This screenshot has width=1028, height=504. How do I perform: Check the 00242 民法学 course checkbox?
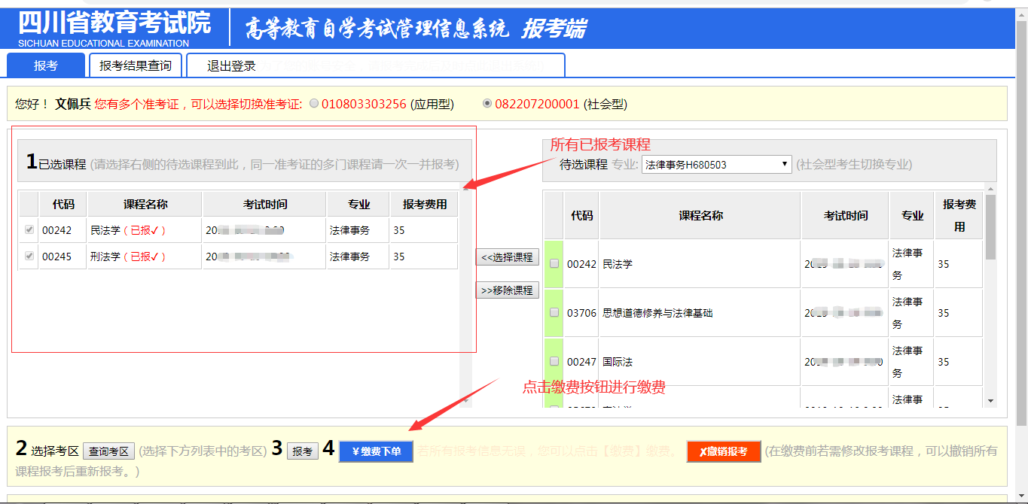click(x=555, y=264)
